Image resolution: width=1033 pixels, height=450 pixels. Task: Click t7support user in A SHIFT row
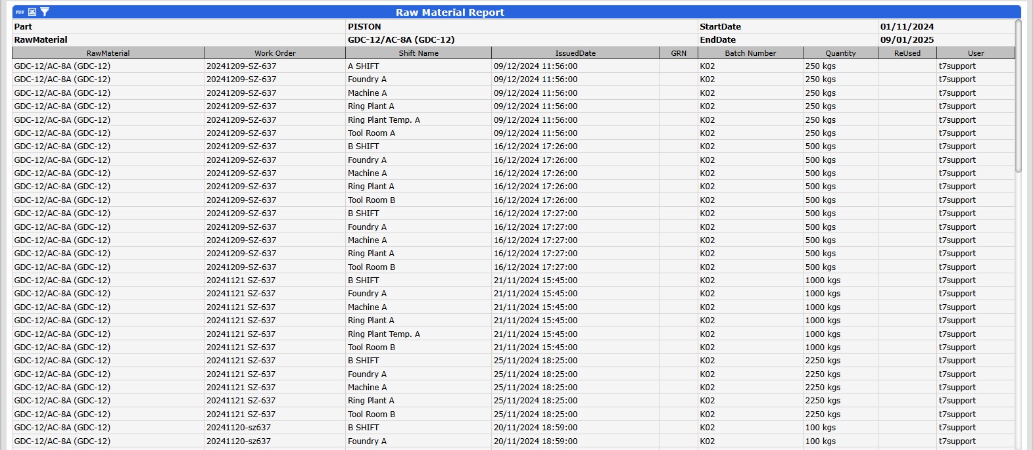[x=976, y=66]
